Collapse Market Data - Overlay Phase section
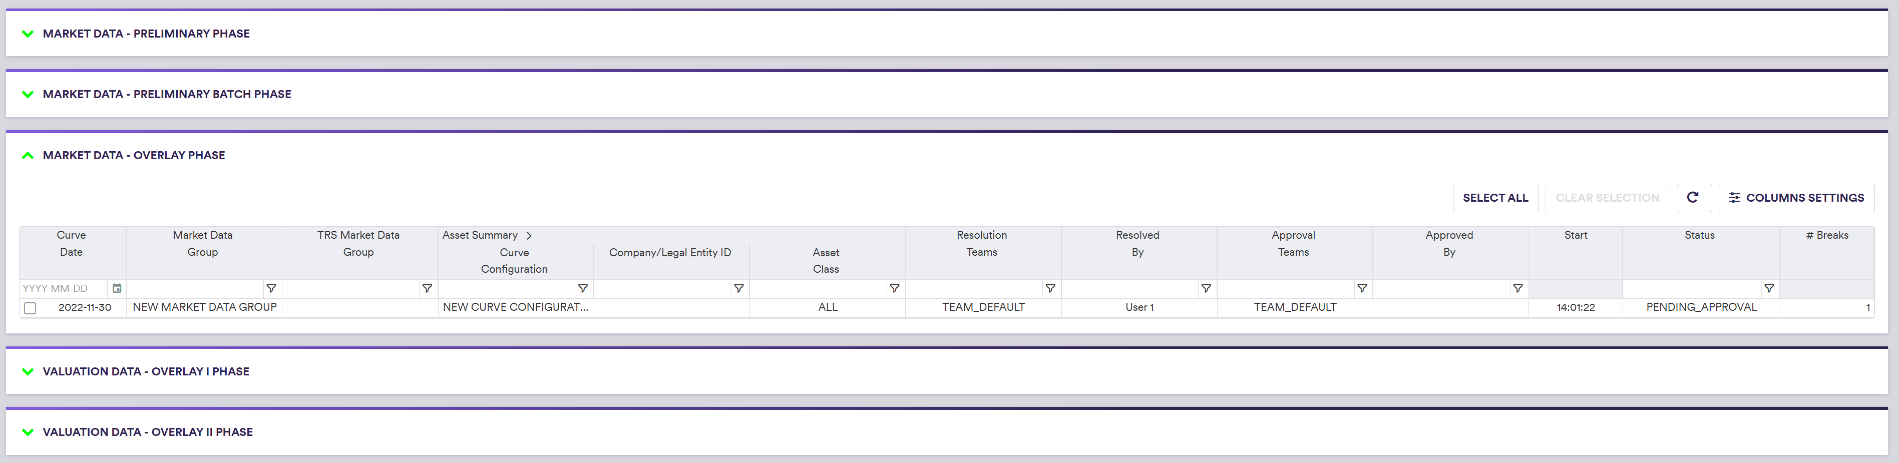This screenshot has height=463, width=1899. coord(28,156)
